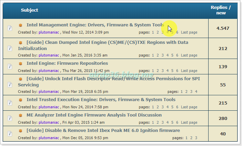Click info icon for Firmware Repositories thread
This screenshot has height=146, width=242.
(10, 66)
